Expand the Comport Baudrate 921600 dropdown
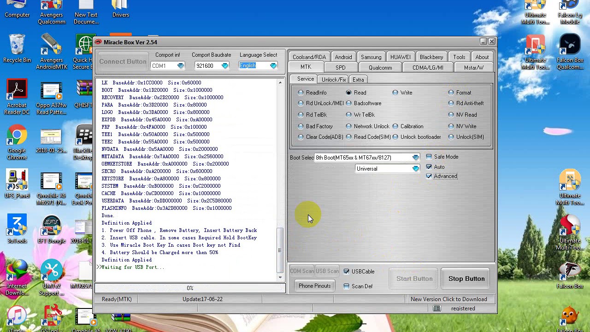Viewport: 590px width, 332px height. click(x=225, y=66)
